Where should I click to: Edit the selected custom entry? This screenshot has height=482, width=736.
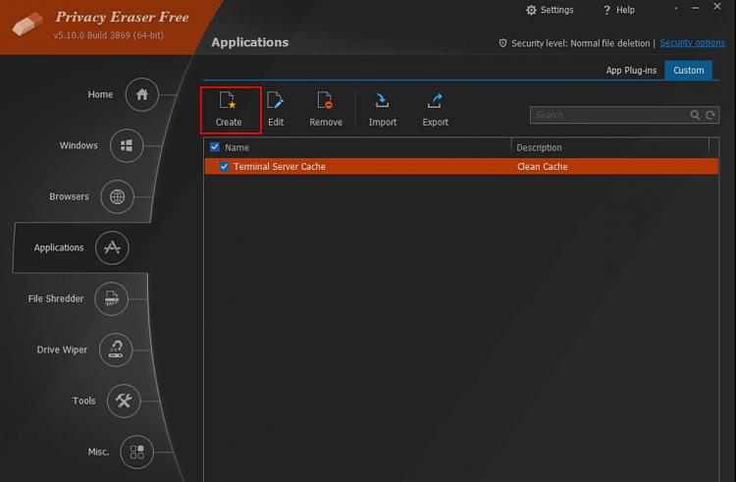click(276, 110)
